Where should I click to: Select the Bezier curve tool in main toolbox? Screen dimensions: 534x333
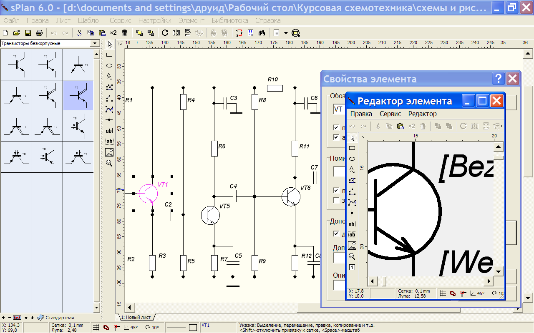[109, 109]
